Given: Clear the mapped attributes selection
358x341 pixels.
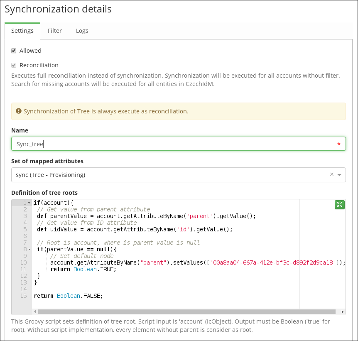Looking at the screenshot, I should (332, 174).
